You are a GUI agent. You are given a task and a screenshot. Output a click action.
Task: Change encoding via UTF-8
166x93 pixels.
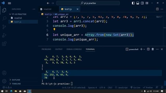click(102, 88)
